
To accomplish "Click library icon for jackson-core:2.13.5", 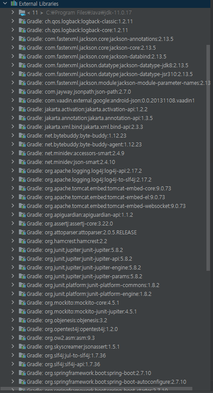I will pyautogui.click(x=22, y=47).
